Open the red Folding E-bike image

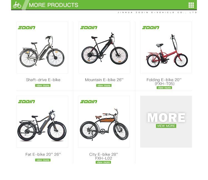(166, 47)
